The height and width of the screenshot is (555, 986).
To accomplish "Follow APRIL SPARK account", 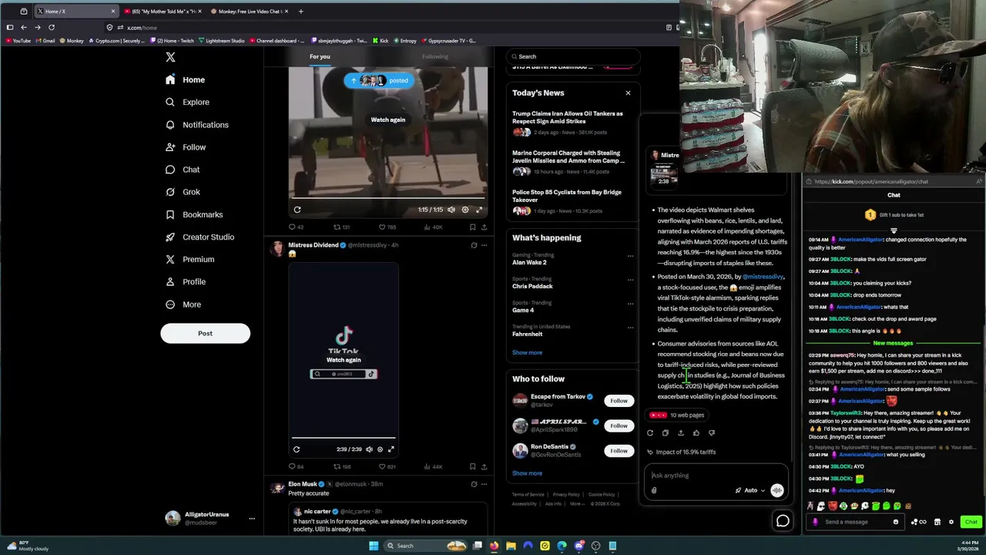I will [619, 425].
